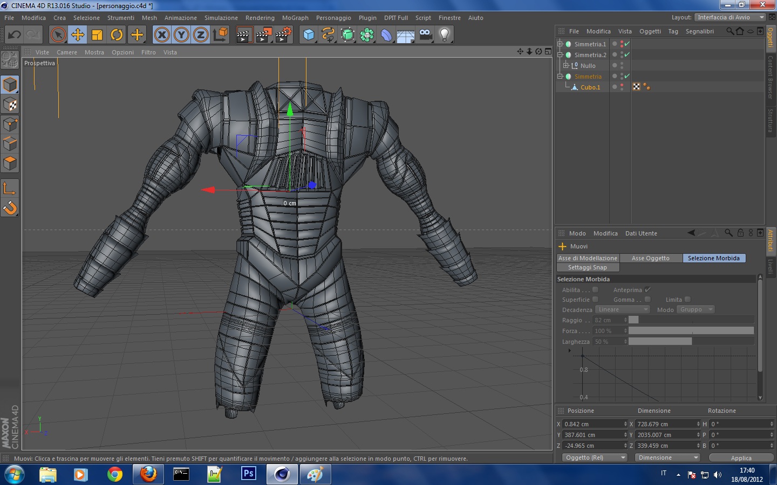The image size is (777, 485).
Task: Select the Rotate tool in the top toolbar
Action: coord(117,35)
